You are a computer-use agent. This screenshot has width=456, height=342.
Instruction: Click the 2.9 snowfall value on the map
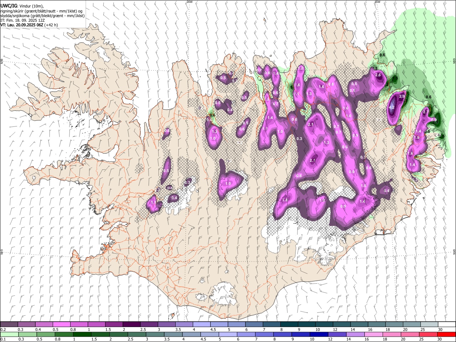[402, 97]
